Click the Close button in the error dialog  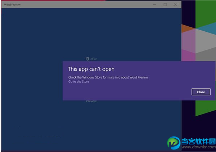coord(201,92)
